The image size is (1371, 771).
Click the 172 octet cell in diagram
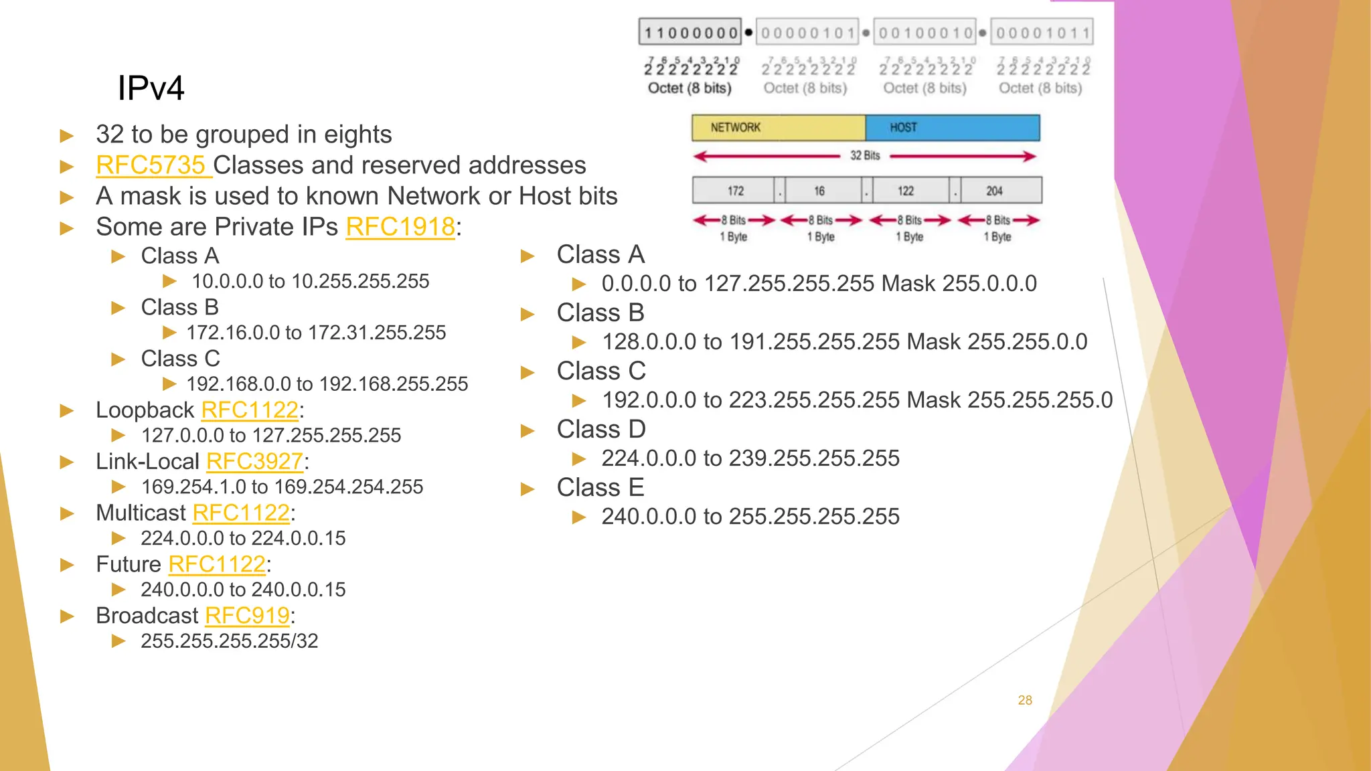pos(734,191)
